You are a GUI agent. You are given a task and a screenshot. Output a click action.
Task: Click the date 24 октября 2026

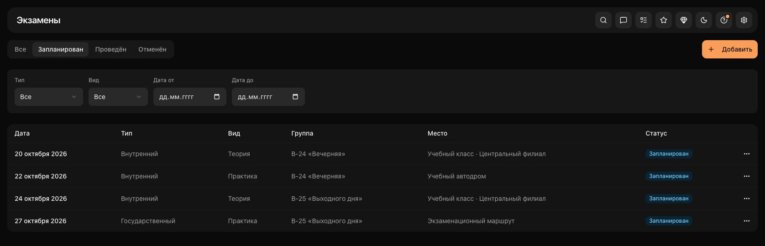tap(41, 199)
